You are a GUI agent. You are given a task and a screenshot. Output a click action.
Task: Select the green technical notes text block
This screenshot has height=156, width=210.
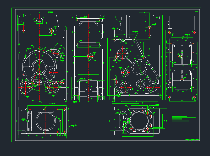pos(184,119)
